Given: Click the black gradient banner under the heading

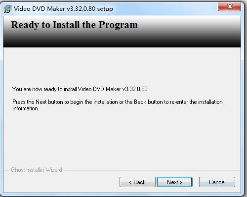Looking at the screenshot, I should 122,40.
